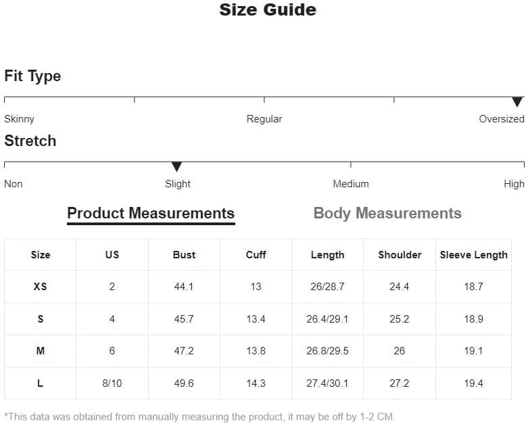Click the Regular label on Fit Type scale
The height and width of the screenshot is (424, 526).
tap(264, 119)
